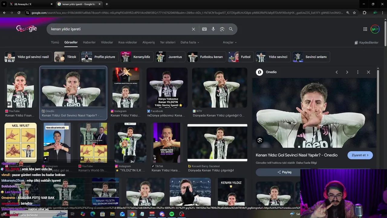Image resolution: width=387 pixels, height=218 pixels.
Task: Click the Chrome icon in the taskbar
Action: point(132,214)
